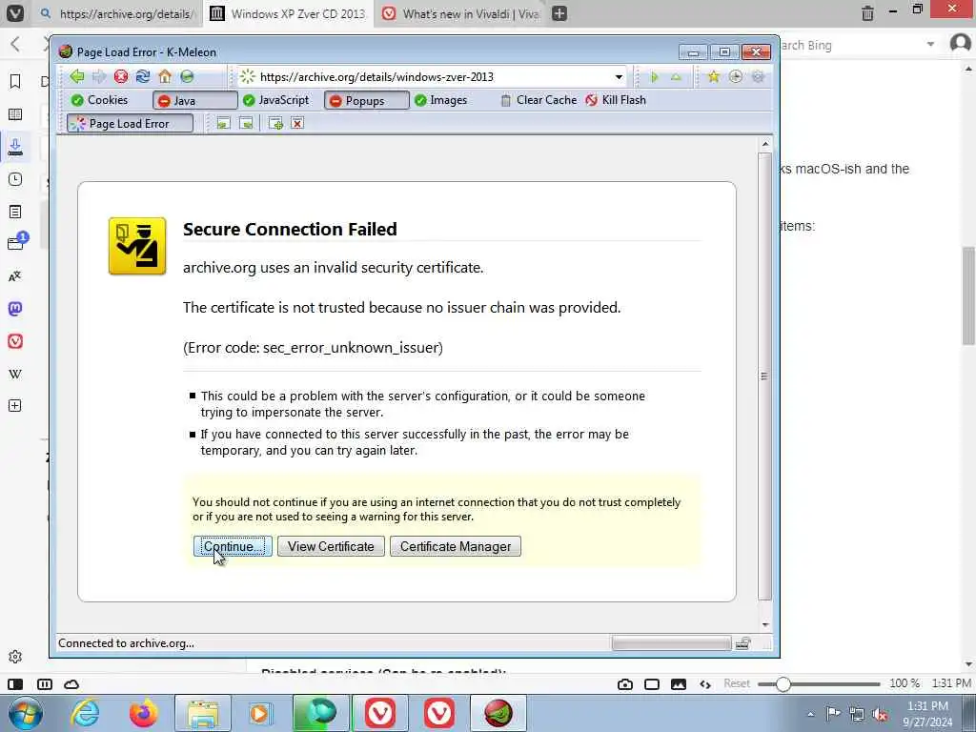Switch to the archive.org/details Vivaldi tab
Screen dimensions: 976x732
coord(117,13)
